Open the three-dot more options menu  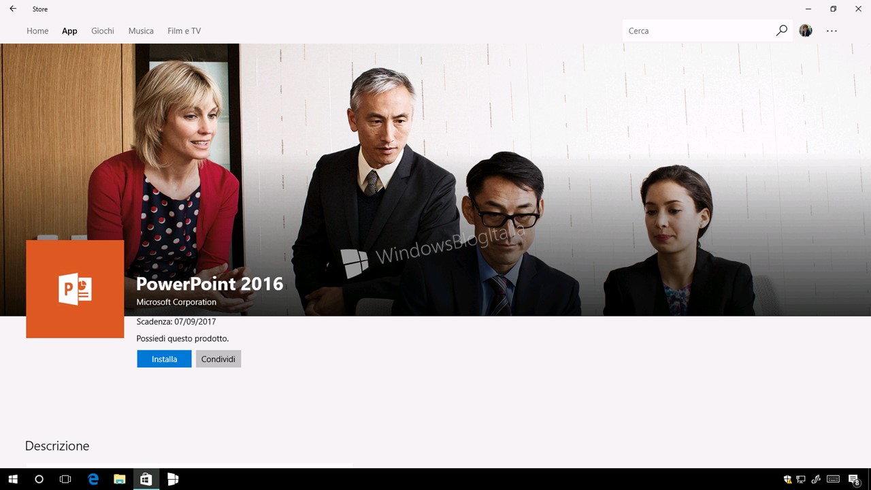tap(832, 31)
